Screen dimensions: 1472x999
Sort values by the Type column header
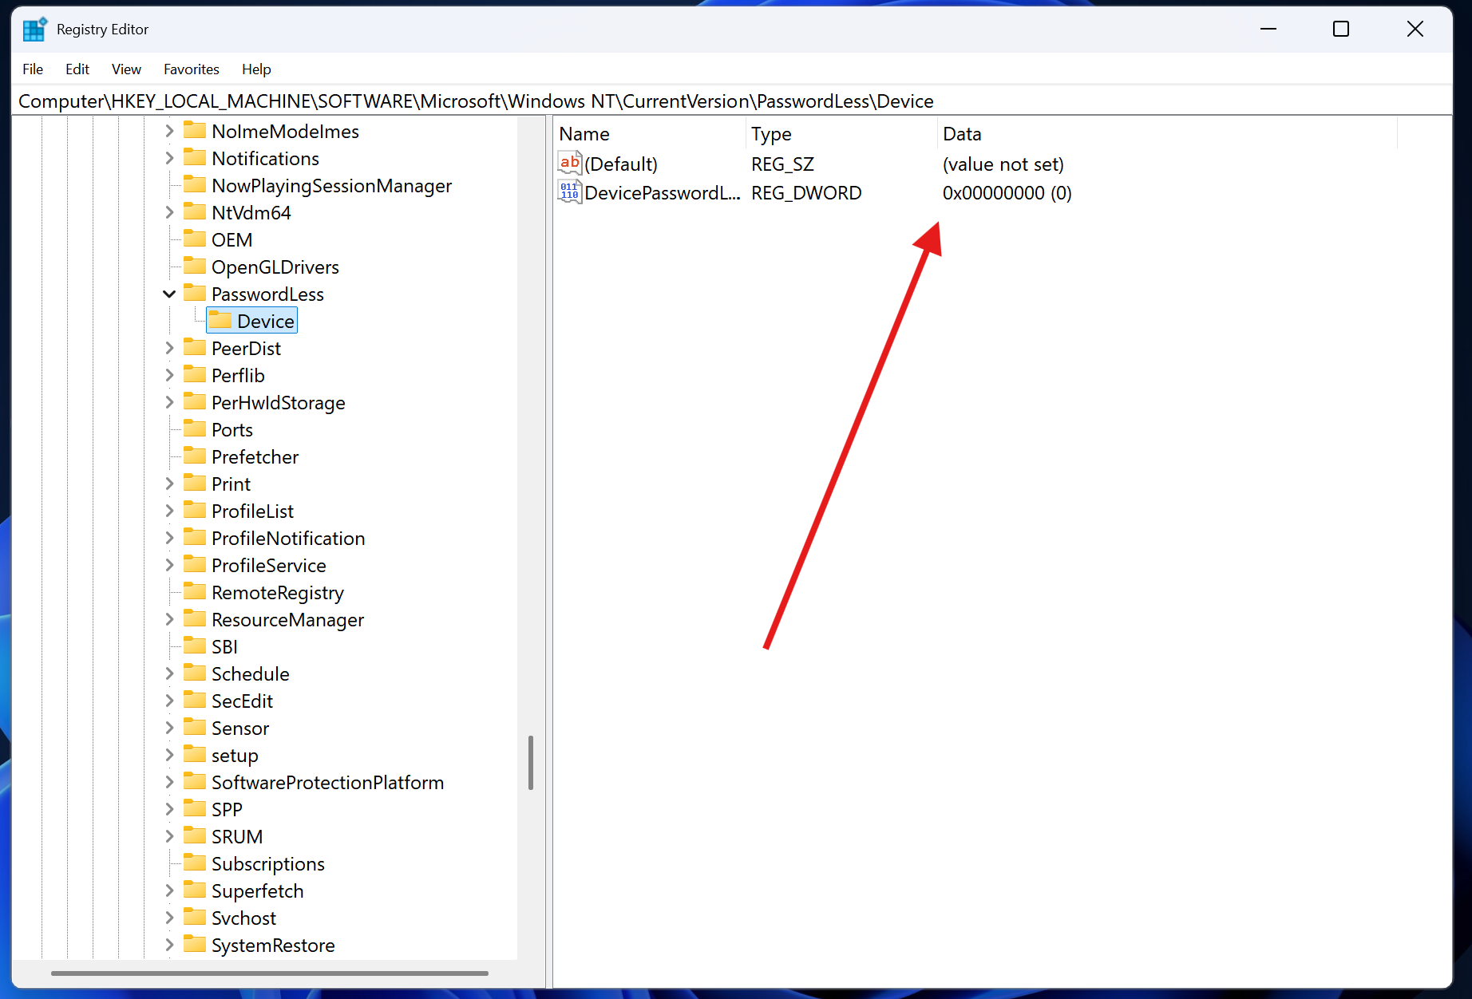(x=841, y=133)
